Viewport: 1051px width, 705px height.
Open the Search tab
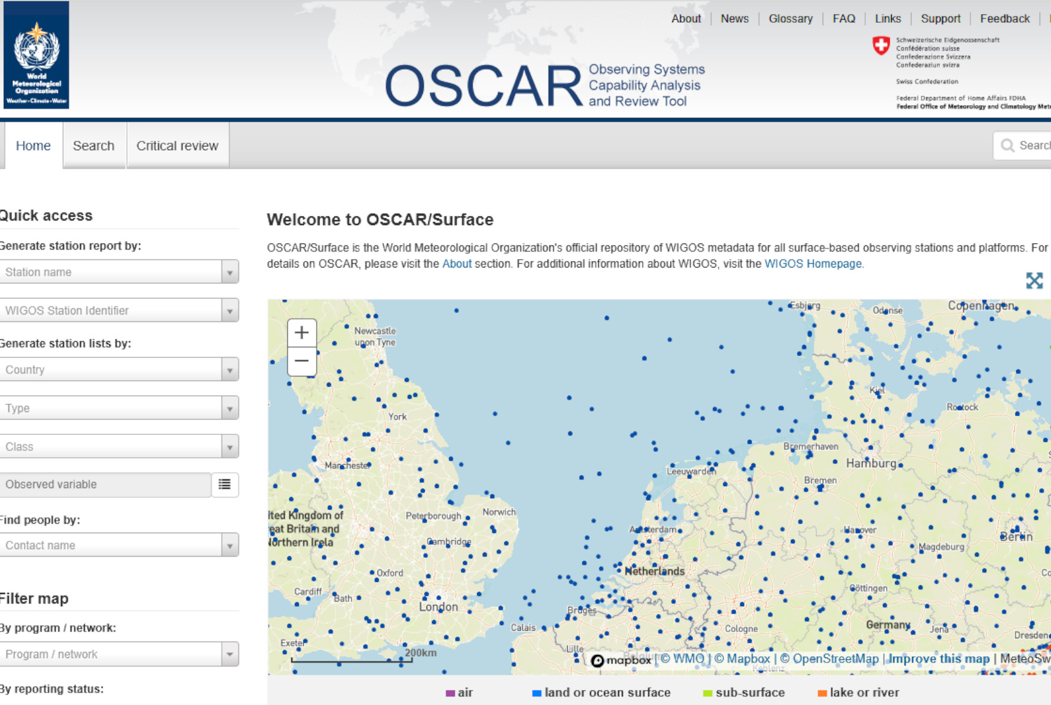[x=94, y=146]
